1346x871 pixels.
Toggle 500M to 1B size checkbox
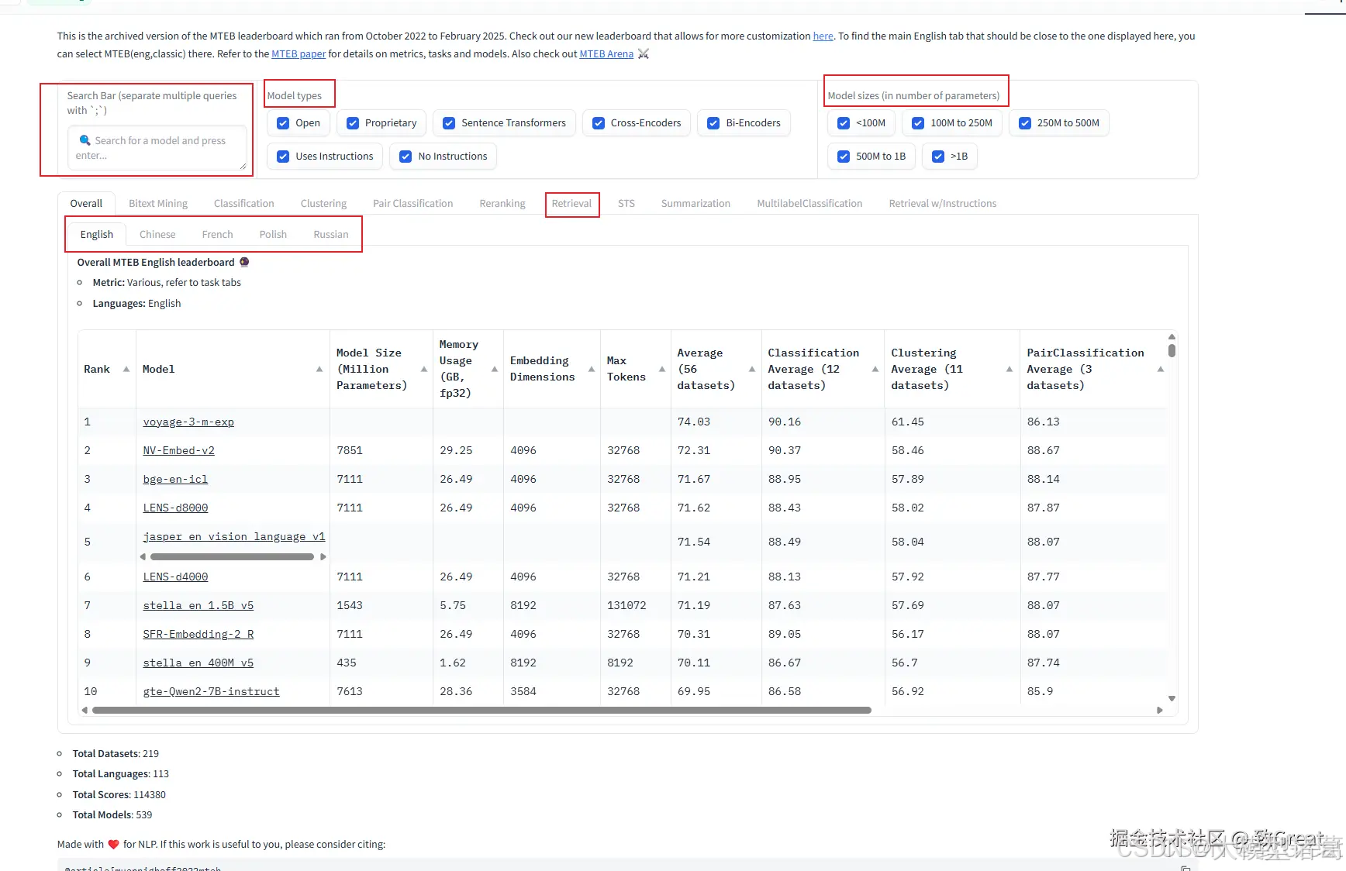(844, 157)
